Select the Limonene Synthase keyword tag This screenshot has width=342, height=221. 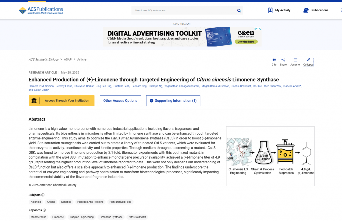(111, 217)
